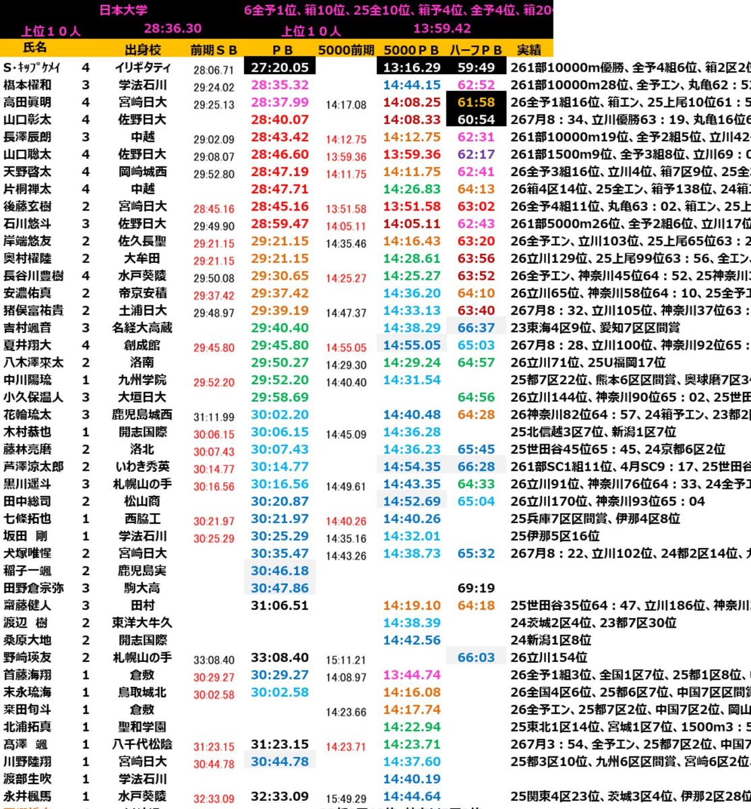Click season best cell 28:06.71
This screenshot has width=751, height=809.
[214, 69]
